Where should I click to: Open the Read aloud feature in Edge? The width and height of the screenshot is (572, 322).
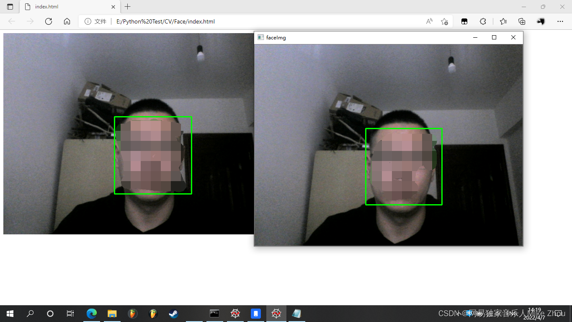tap(429, 21)
